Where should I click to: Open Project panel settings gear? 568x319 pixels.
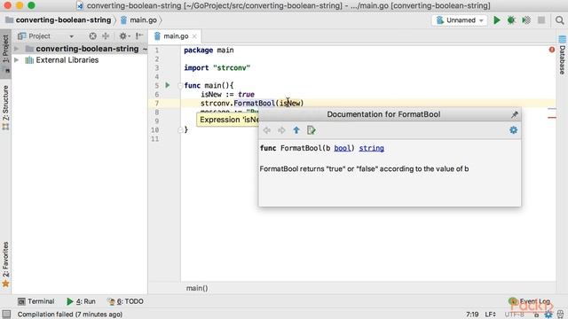pos(123,35)
